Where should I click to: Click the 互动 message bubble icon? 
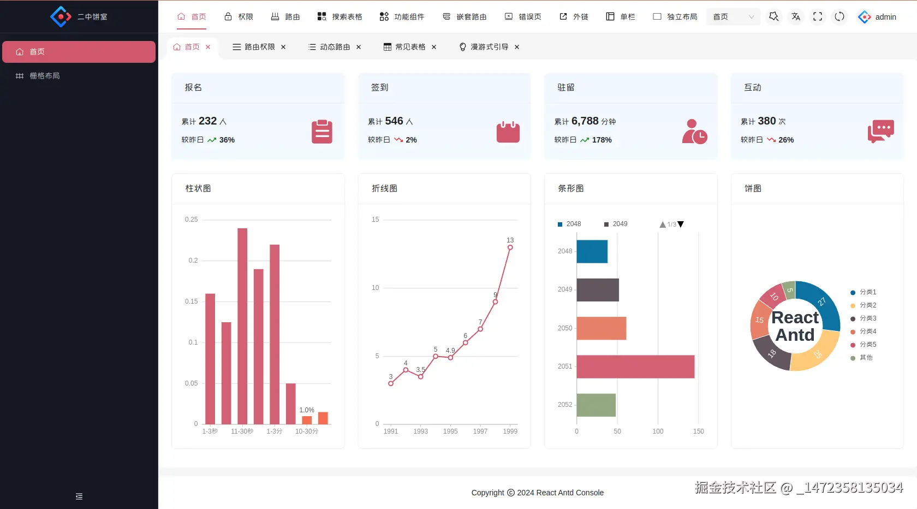coord(881,132)
